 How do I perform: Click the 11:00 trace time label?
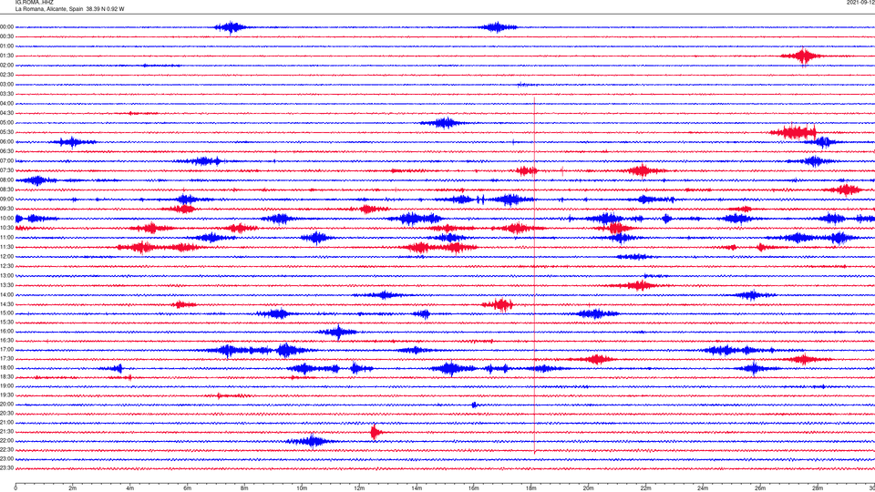[6, 237]
